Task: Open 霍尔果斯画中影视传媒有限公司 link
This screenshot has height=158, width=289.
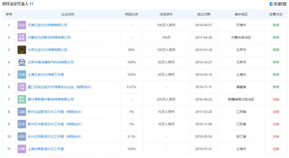Action: pyautogui.click(x=51, y=99)
